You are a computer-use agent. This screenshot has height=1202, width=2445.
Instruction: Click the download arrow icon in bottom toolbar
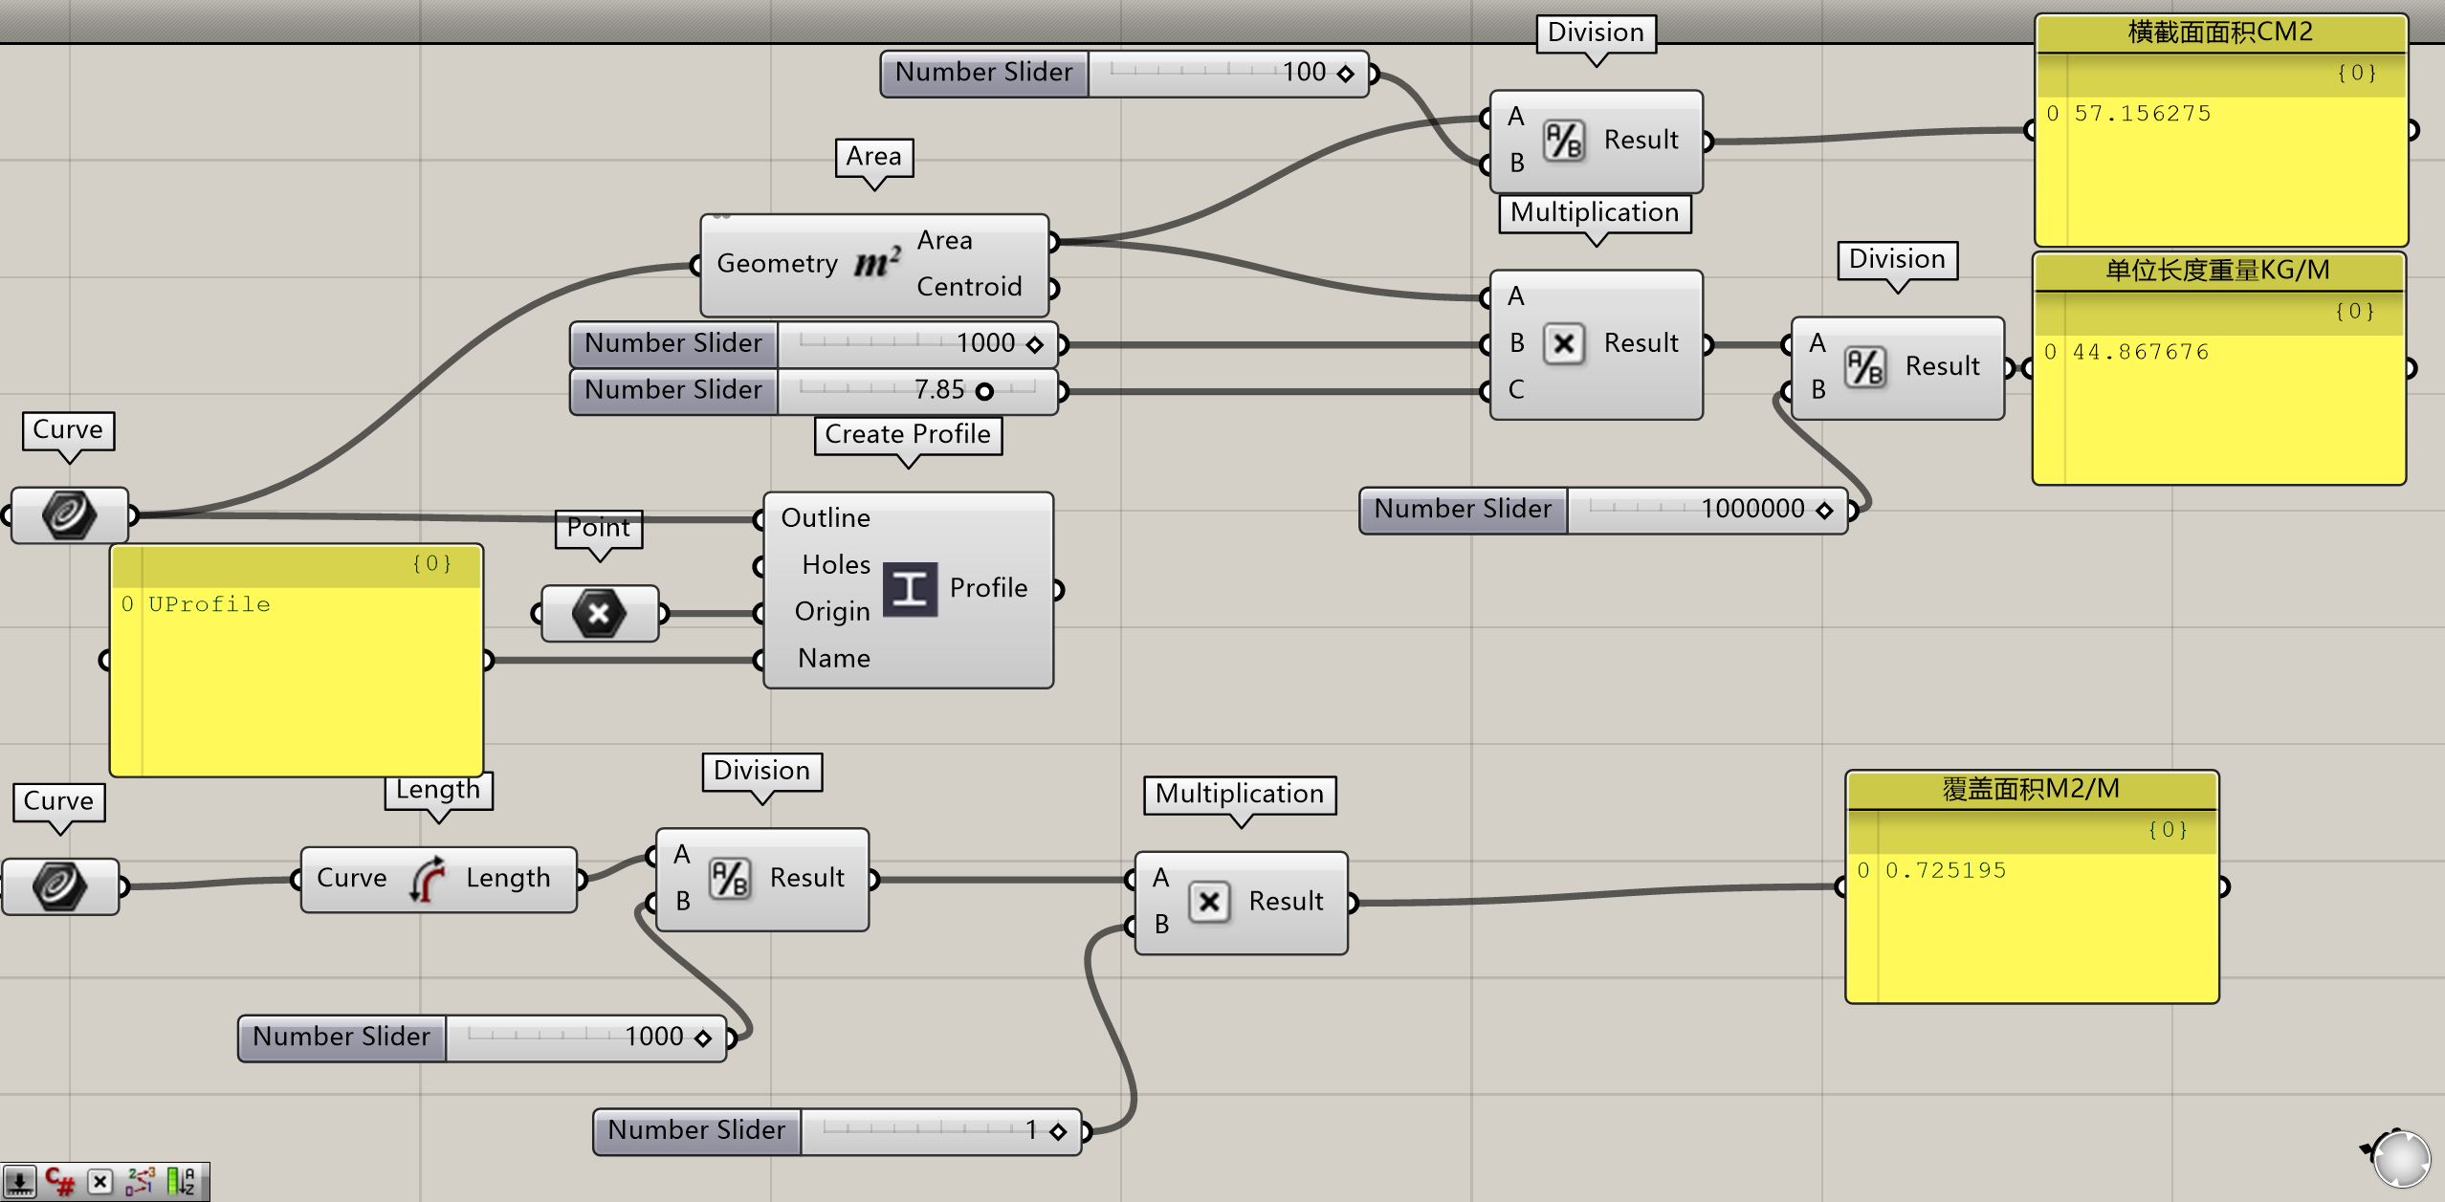click(x=20, y=1182)
